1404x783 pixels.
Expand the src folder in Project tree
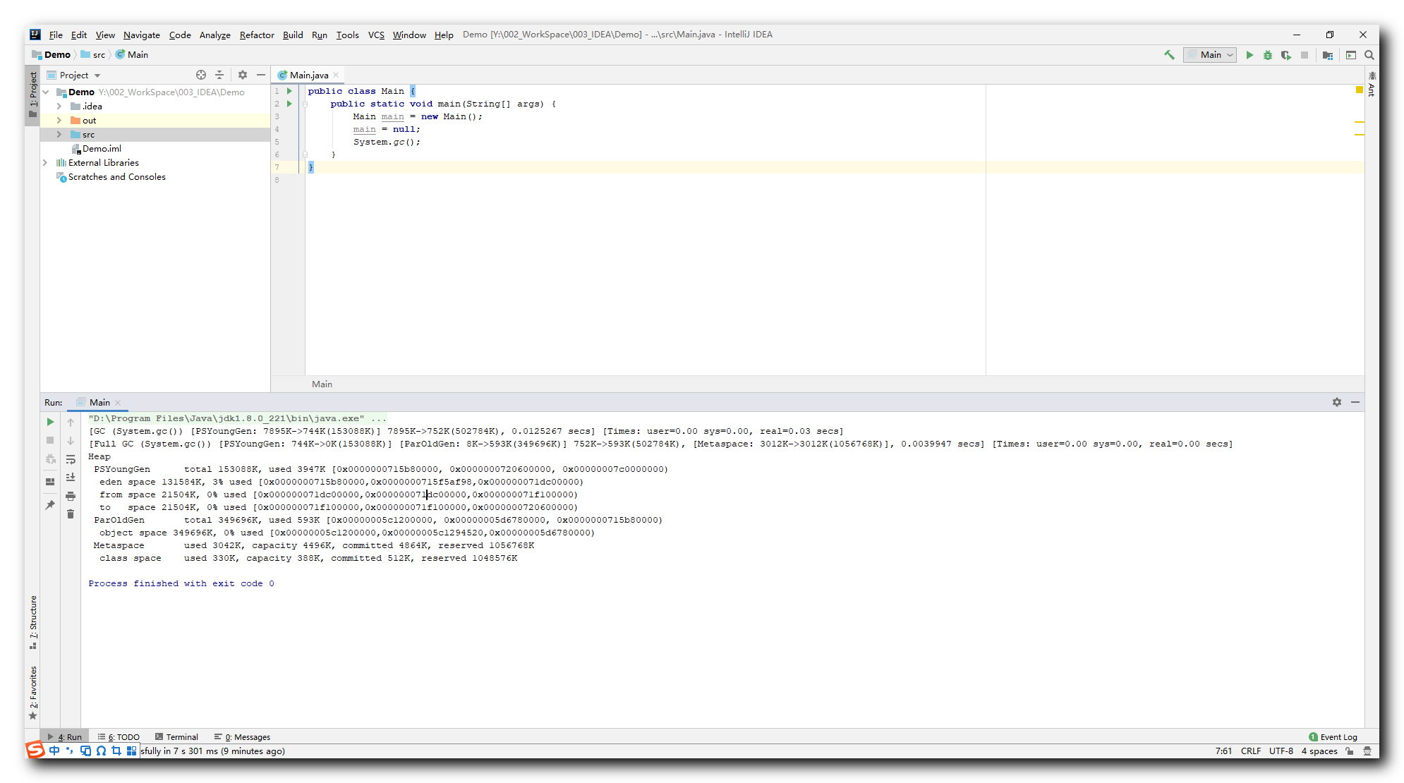[x=59, y=135]
